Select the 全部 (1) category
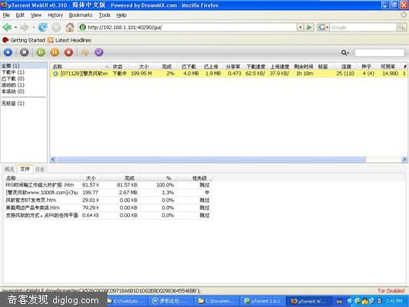The width and height of the screenshot is (409, 307). click(x=24, y=65)
